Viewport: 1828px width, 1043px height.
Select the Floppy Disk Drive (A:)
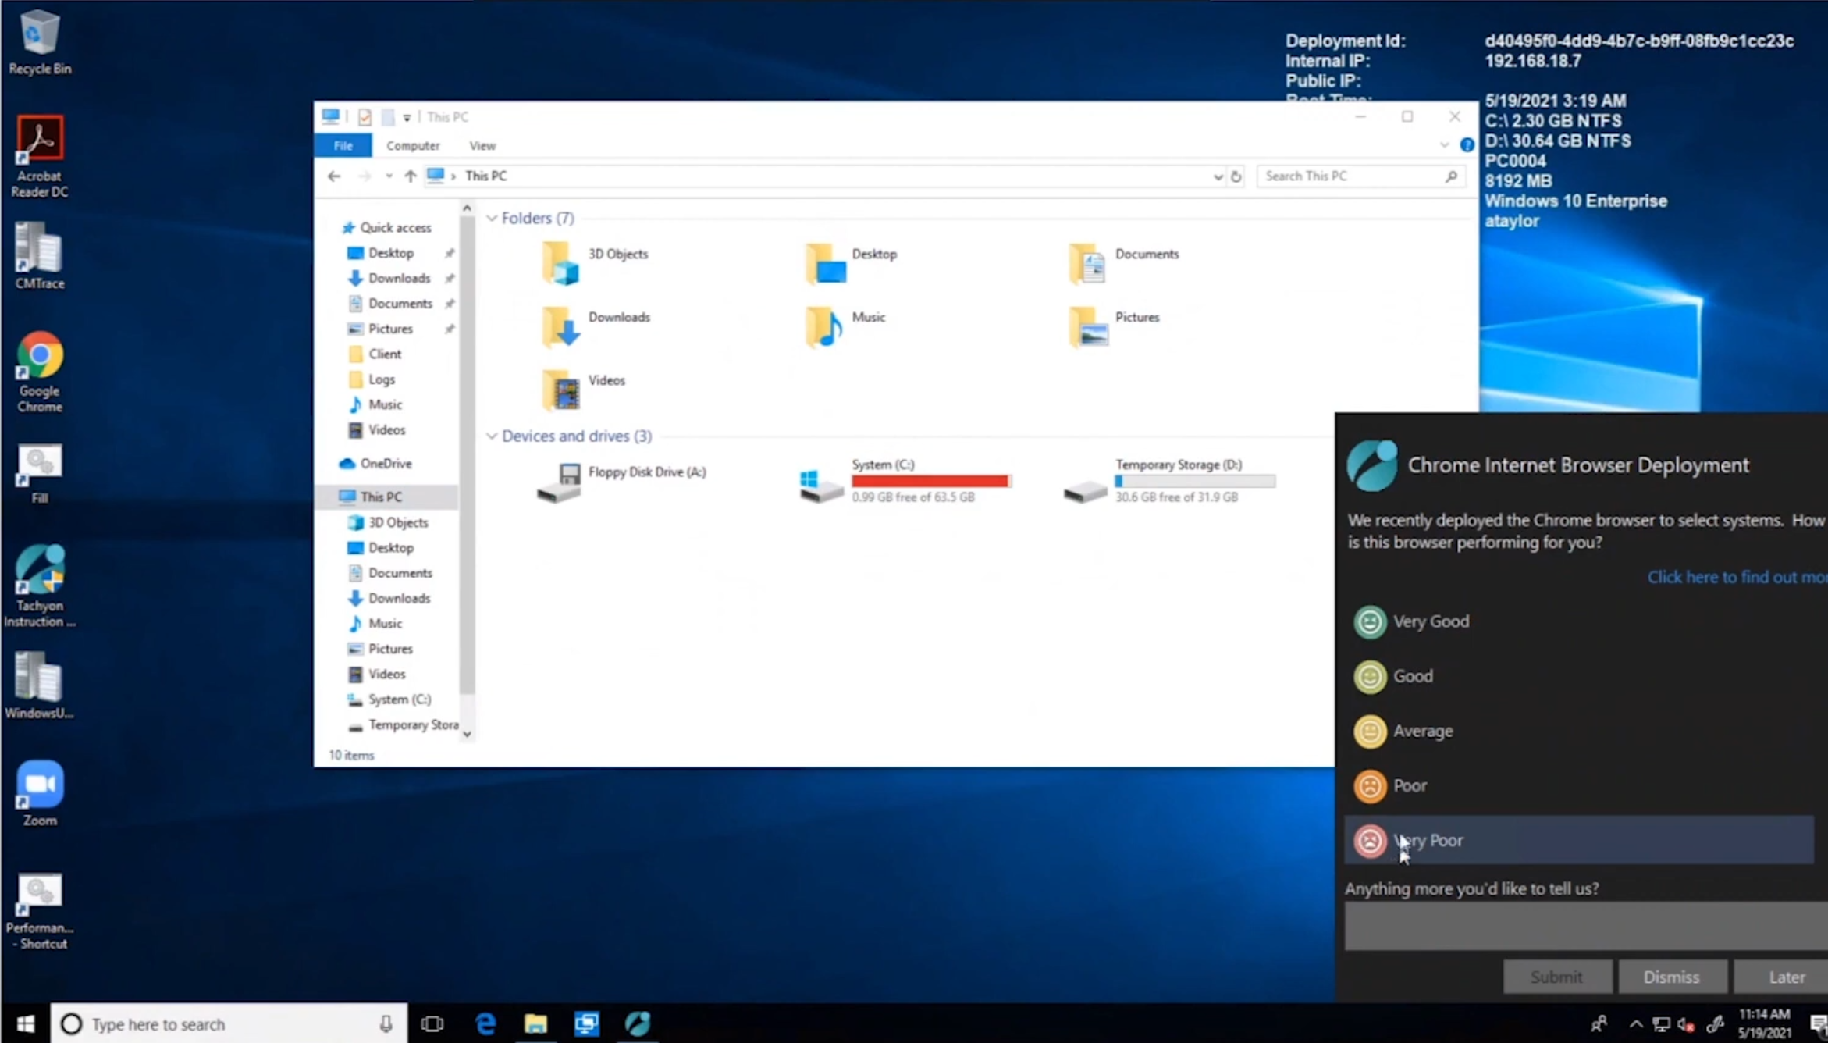pos(621,481)
